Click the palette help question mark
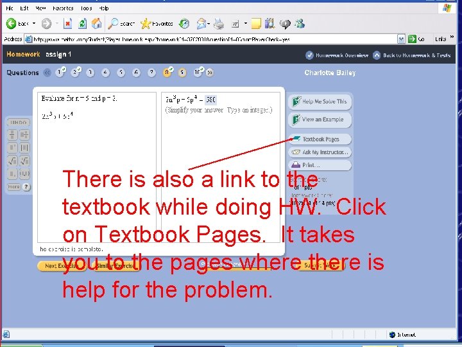 click(x=26, y=187)
